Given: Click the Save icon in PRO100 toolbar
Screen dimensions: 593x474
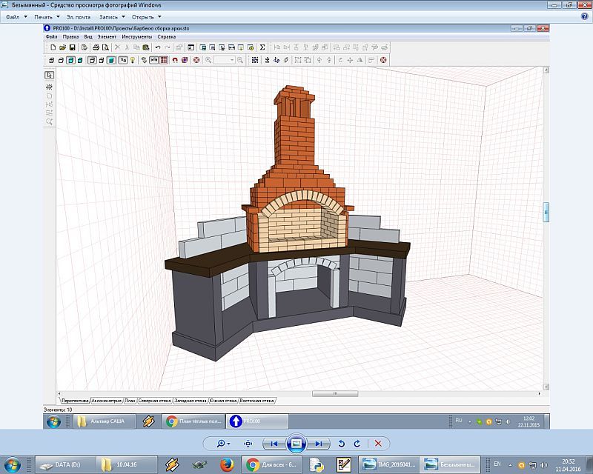Looking at the screenshot, I should click(x=73, y=47).
